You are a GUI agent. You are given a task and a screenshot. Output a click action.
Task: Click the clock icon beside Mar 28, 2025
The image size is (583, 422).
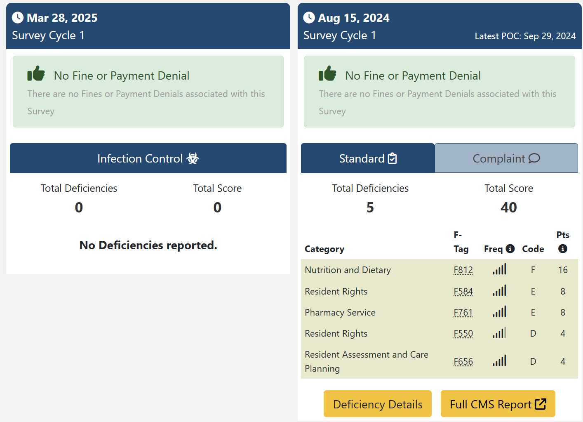pyautogui.click(x=18, y=18)
